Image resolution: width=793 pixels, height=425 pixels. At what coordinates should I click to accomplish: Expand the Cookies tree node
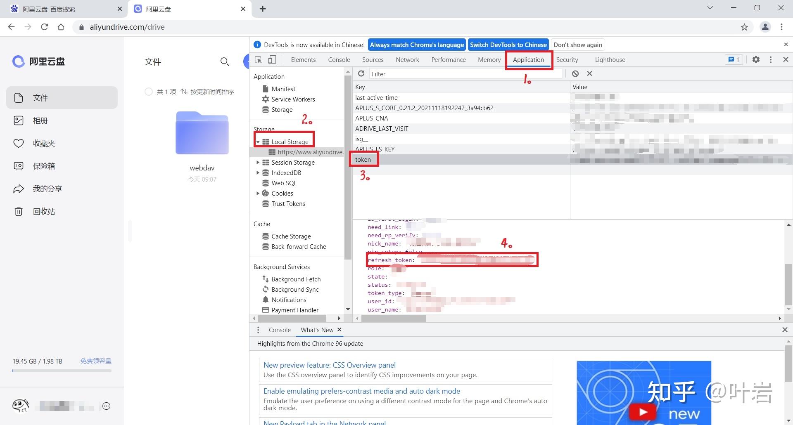coord(258,194)
